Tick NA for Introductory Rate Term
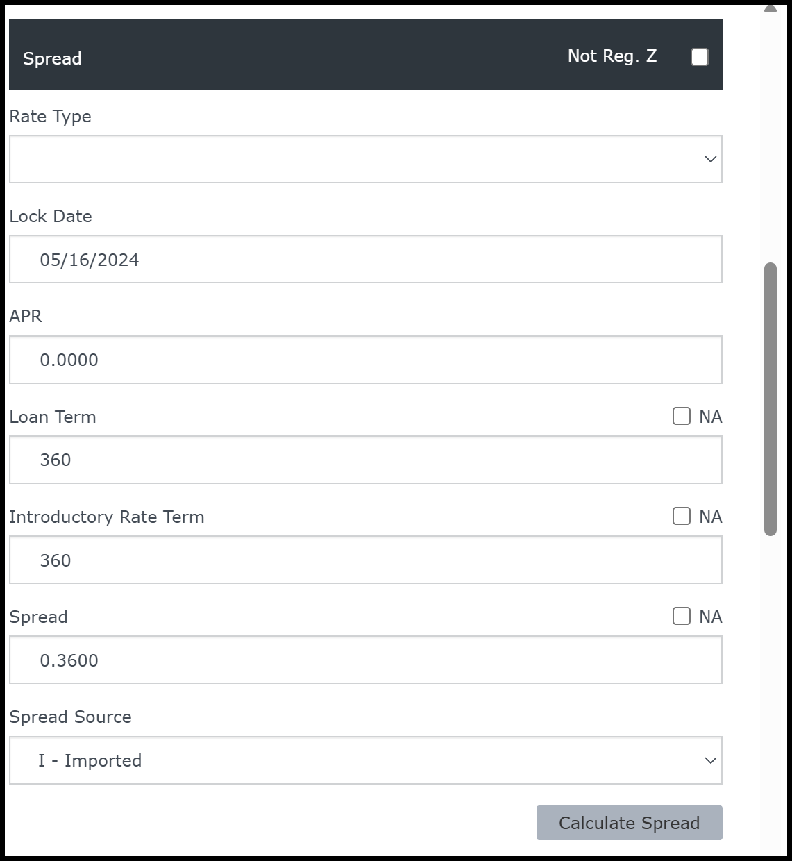792x861 pixels. [682, 516]
